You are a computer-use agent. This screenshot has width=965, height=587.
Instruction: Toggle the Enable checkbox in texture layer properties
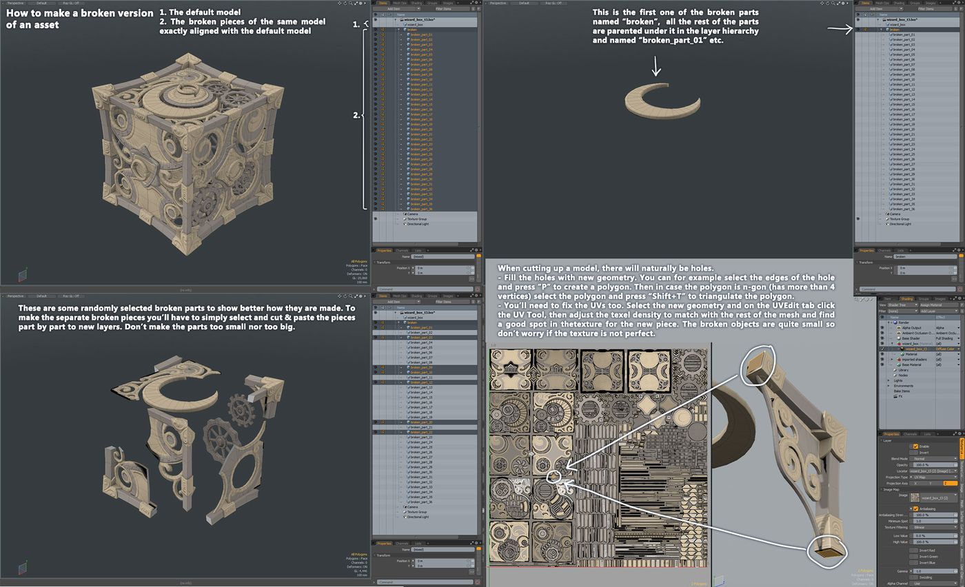[x=916, y=446]
